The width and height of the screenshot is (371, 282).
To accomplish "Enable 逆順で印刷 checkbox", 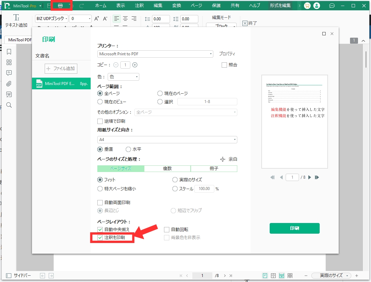I will pos(100,121).
